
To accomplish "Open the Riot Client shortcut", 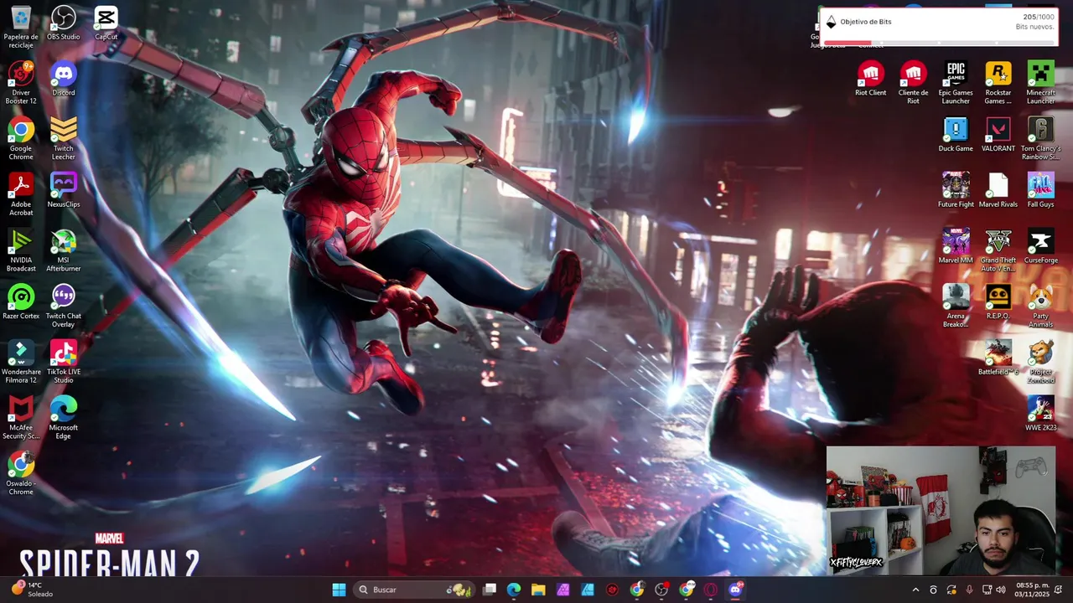I will [870, 79].
